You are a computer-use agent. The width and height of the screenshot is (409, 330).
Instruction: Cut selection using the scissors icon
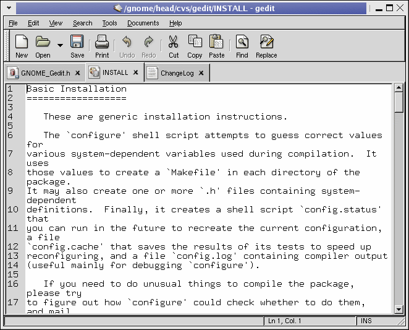coord(174,42)
